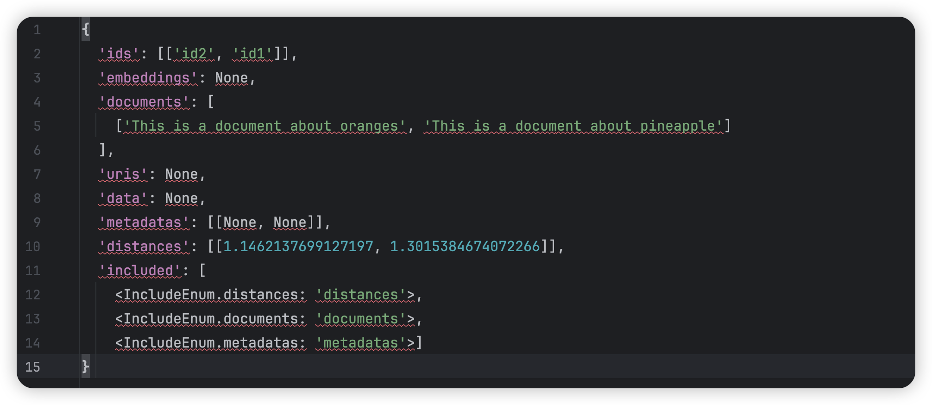Click IncludeEnum.metadatas on line 14
The height and width of the screenshot is (405, 932).
click(211, 343)
